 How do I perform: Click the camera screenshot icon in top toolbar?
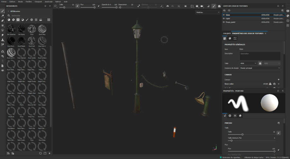click(219, 6)
